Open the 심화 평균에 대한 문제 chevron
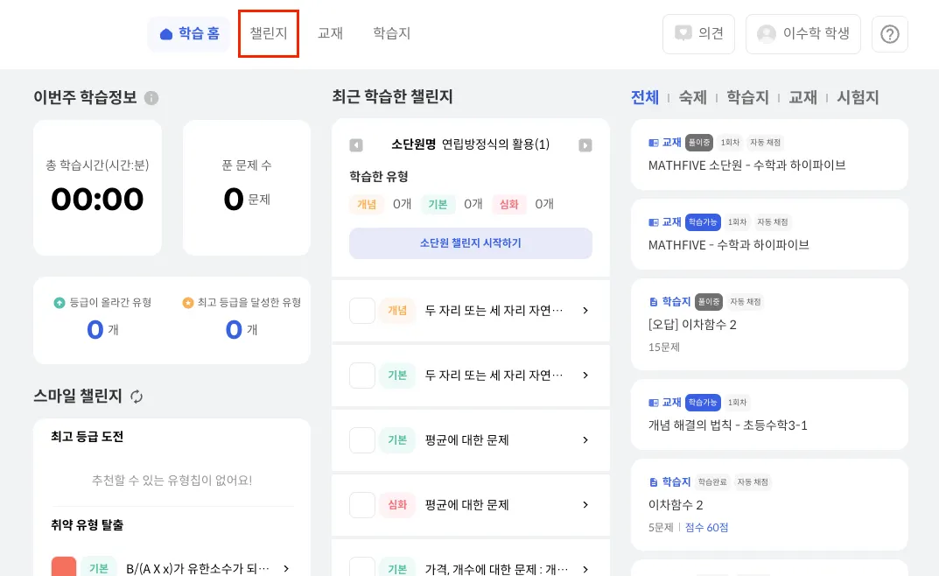This screenshot has height=576, width=939. click(x=585, y=505)
